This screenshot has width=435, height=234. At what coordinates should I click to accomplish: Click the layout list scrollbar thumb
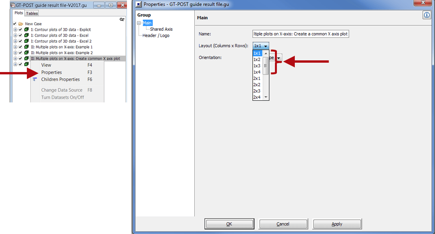click(x=266, y=66)
